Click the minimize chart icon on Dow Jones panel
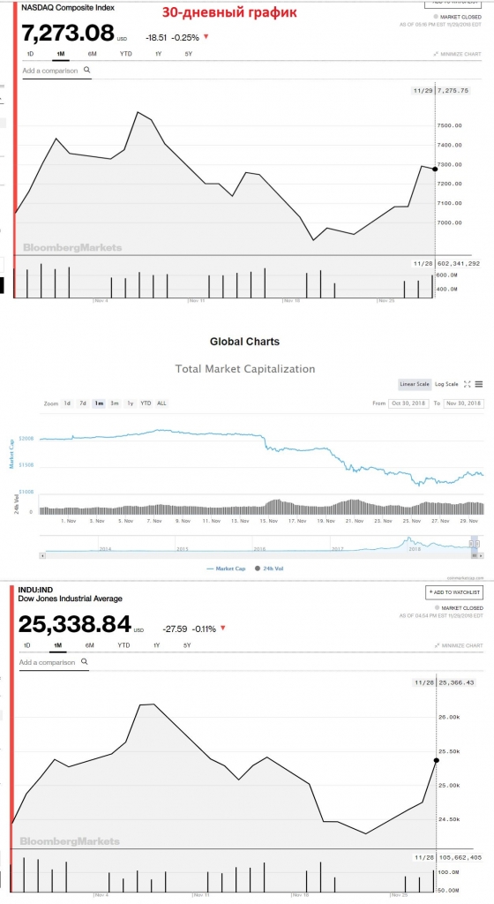The width and height of the screenshot is (494, 904). pyautogui.click(x=438, y=645)
